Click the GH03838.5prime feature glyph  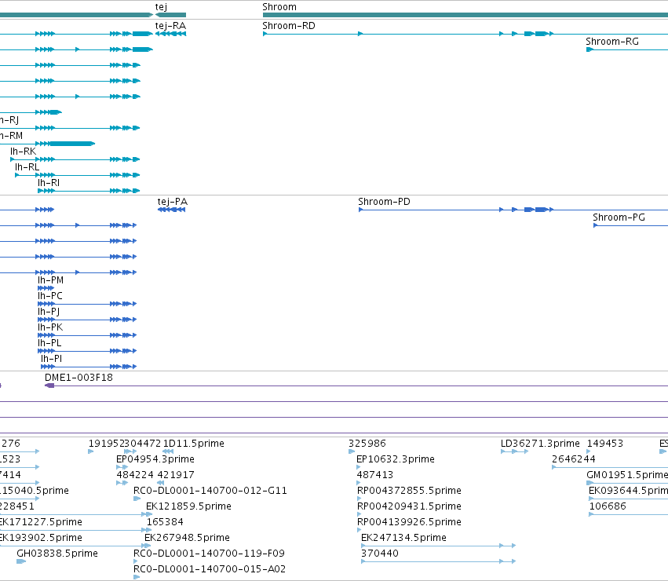21,562
